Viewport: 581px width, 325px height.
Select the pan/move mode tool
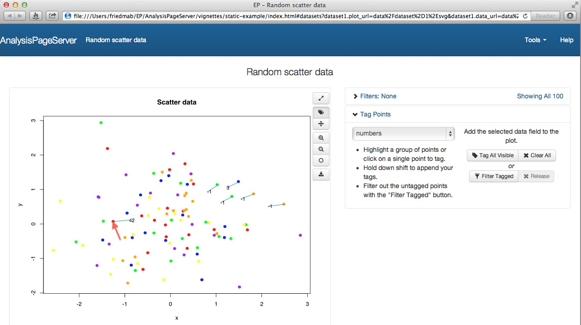321,124
